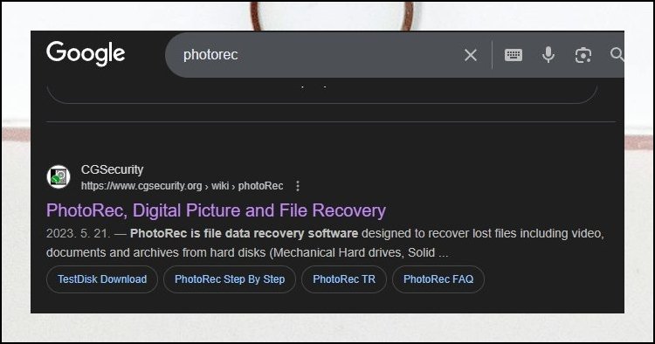Open the on-screen keyboard input tool
Screen dimensions: 655x344
514,55
